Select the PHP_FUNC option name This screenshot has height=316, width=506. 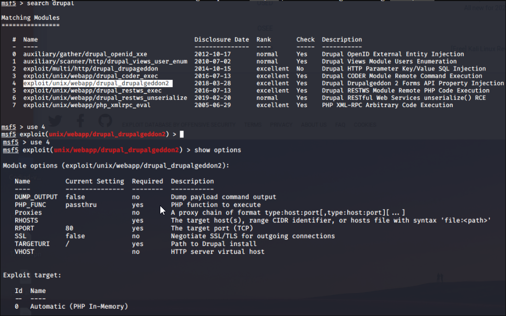pos(30,205)
